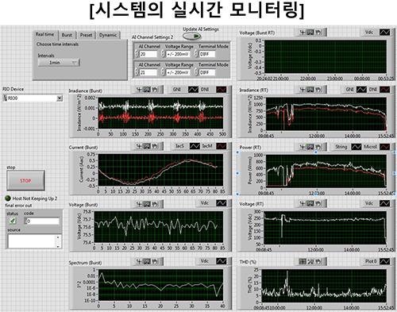Viewport: 397px width, 312px height.
Task: Open the Intervals 1min dropdown
Action: pos(59,63)
